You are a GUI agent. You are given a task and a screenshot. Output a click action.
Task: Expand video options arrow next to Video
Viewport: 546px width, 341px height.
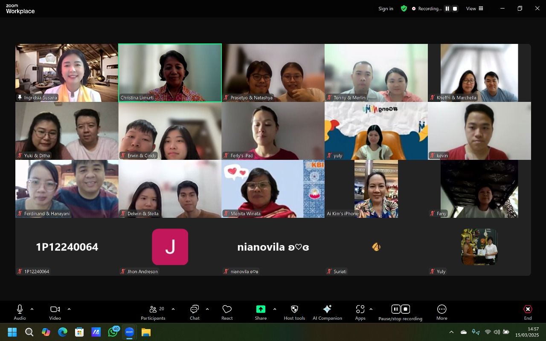tap(69, 309)
